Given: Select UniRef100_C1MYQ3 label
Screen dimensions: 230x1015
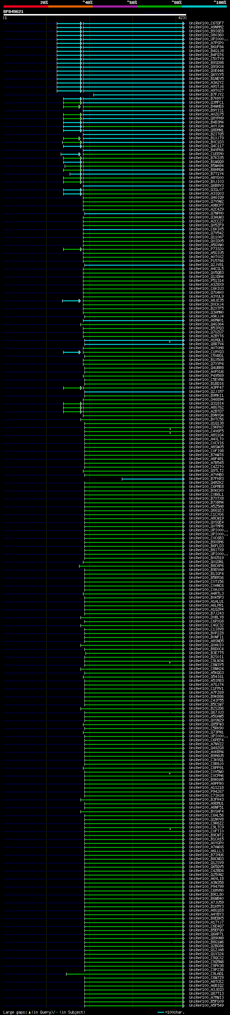Looking at the screenshot, I should click(x=206, y=352).
